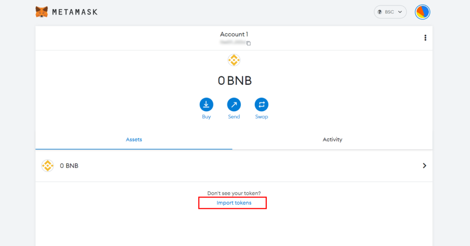470x246 pixels.
Task: Click the Send arrow icon button
Action: [234, 105]
